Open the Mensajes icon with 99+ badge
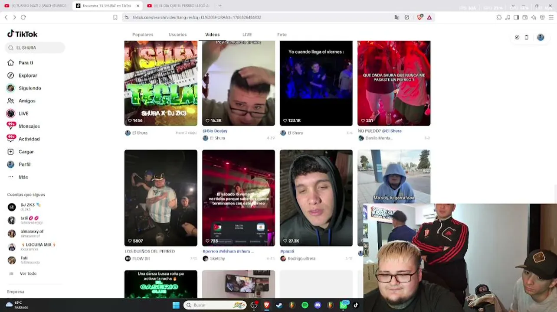Viewport: 557px width, 312px height. click(11, 126)
